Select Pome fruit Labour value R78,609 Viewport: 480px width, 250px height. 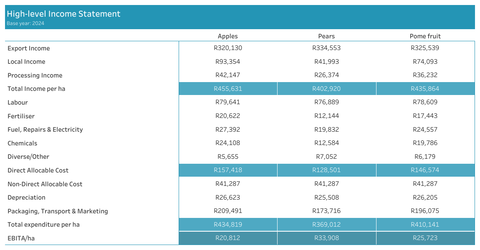pyautogui.click(x=425, y=102)
